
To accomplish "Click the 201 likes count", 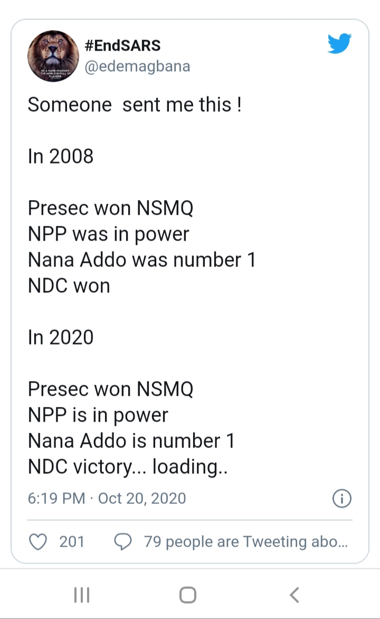I will [x=72, y=542].
